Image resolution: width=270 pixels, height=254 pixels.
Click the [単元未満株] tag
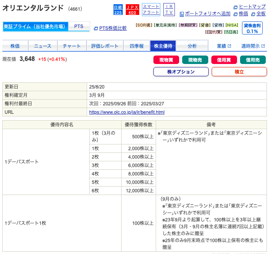[x=165, y=25]
